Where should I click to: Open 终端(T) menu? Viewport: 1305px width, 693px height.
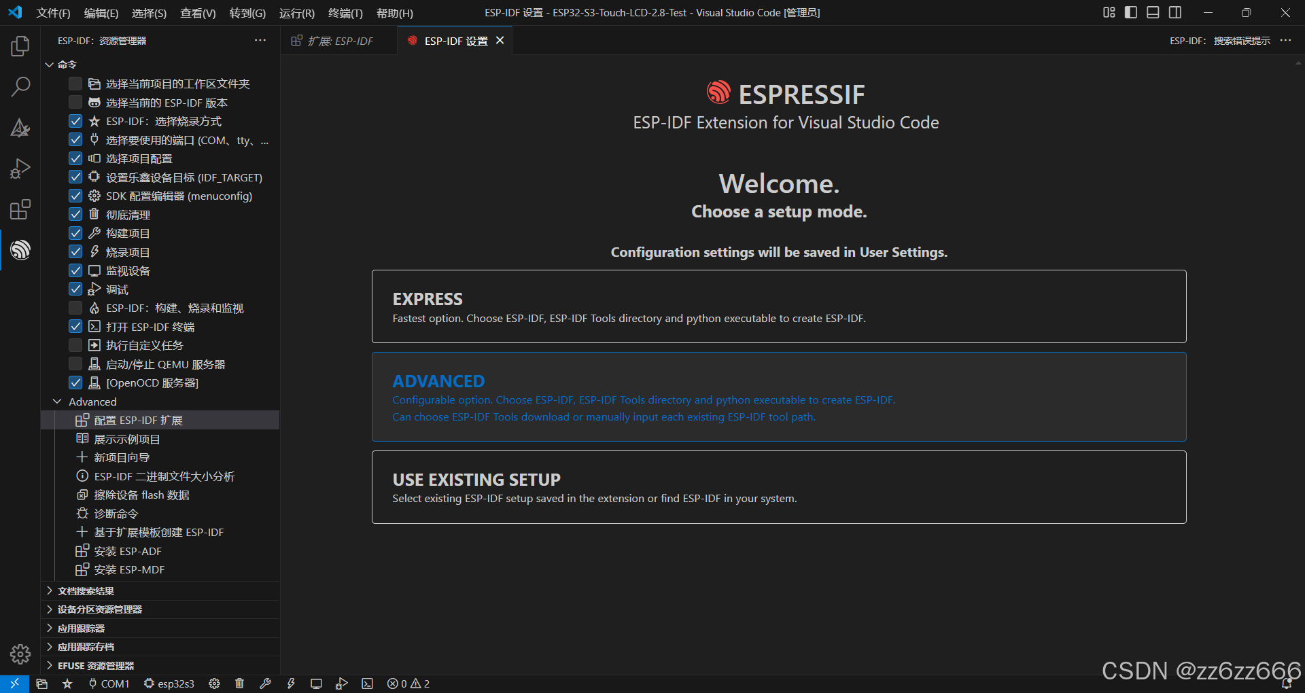coord(345,13)
